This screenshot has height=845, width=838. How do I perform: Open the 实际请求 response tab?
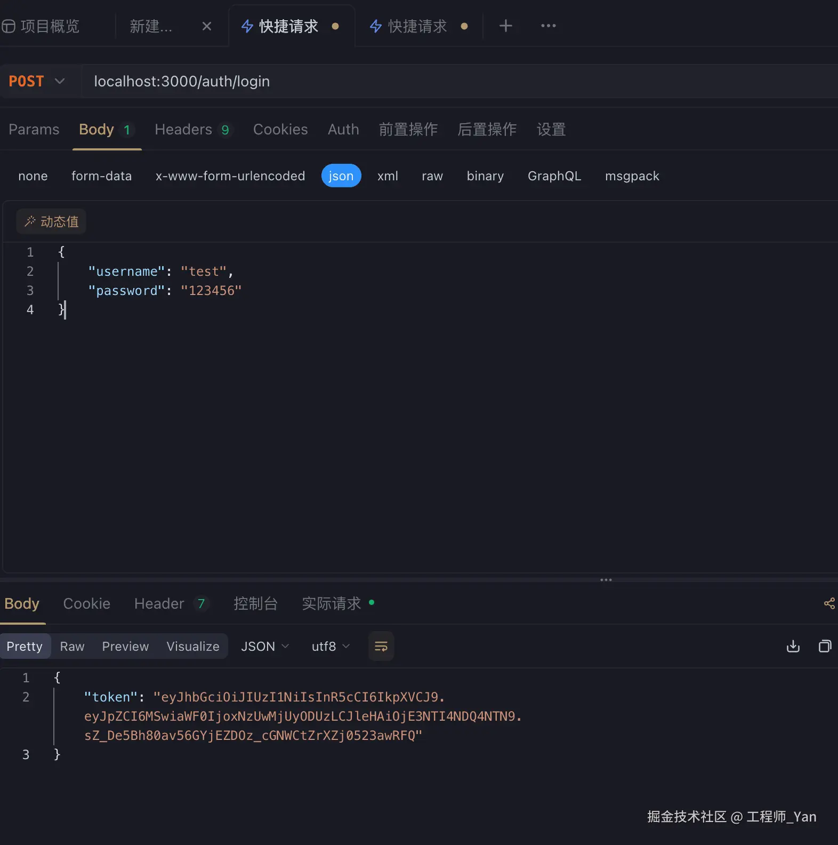[x=338, y=604]
